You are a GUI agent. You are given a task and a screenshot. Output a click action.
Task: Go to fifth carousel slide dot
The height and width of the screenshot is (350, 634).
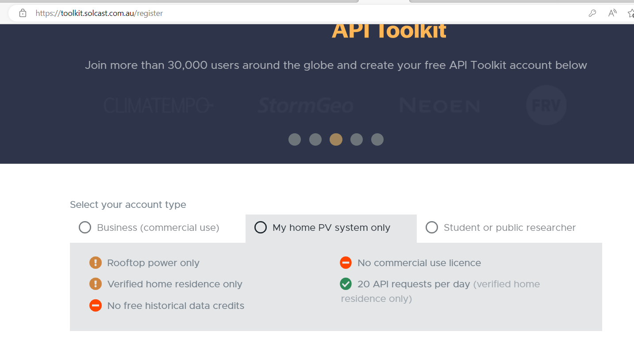[377, 139]
